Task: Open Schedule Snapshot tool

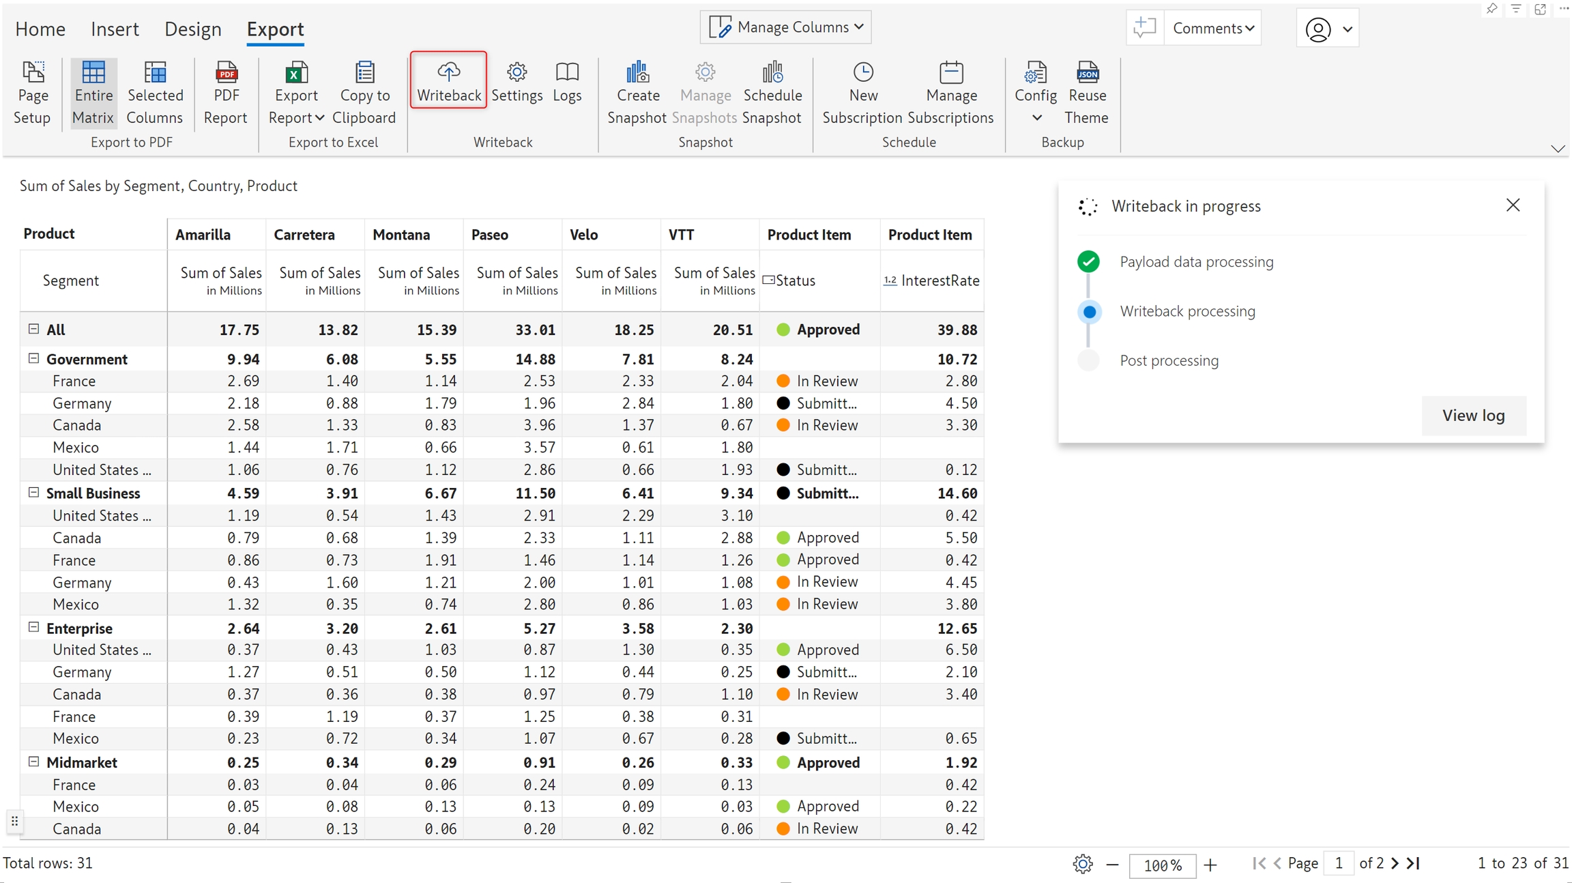Action: (772, 72)
